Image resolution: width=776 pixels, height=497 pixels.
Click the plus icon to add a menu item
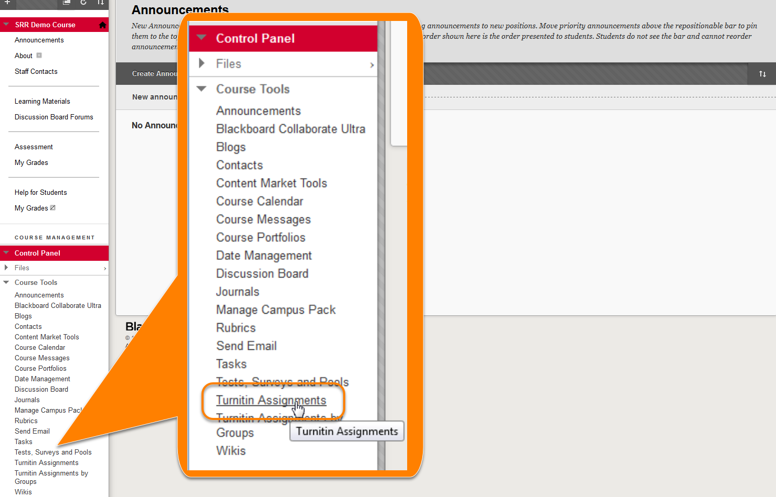[7, 2]
